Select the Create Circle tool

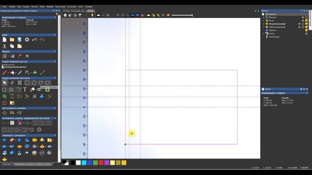coord(34,83)
